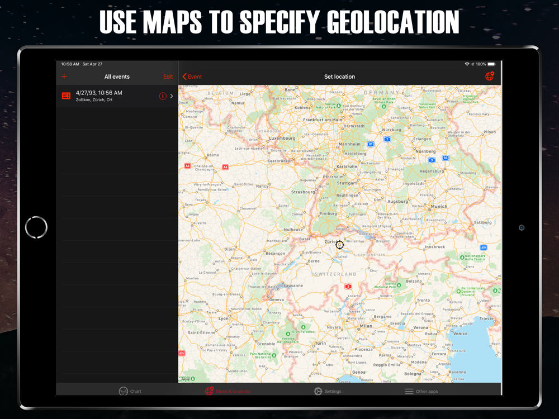Choose Strasbourg on the map
This screenshot has height=419, width=559.
pos(303,192)
